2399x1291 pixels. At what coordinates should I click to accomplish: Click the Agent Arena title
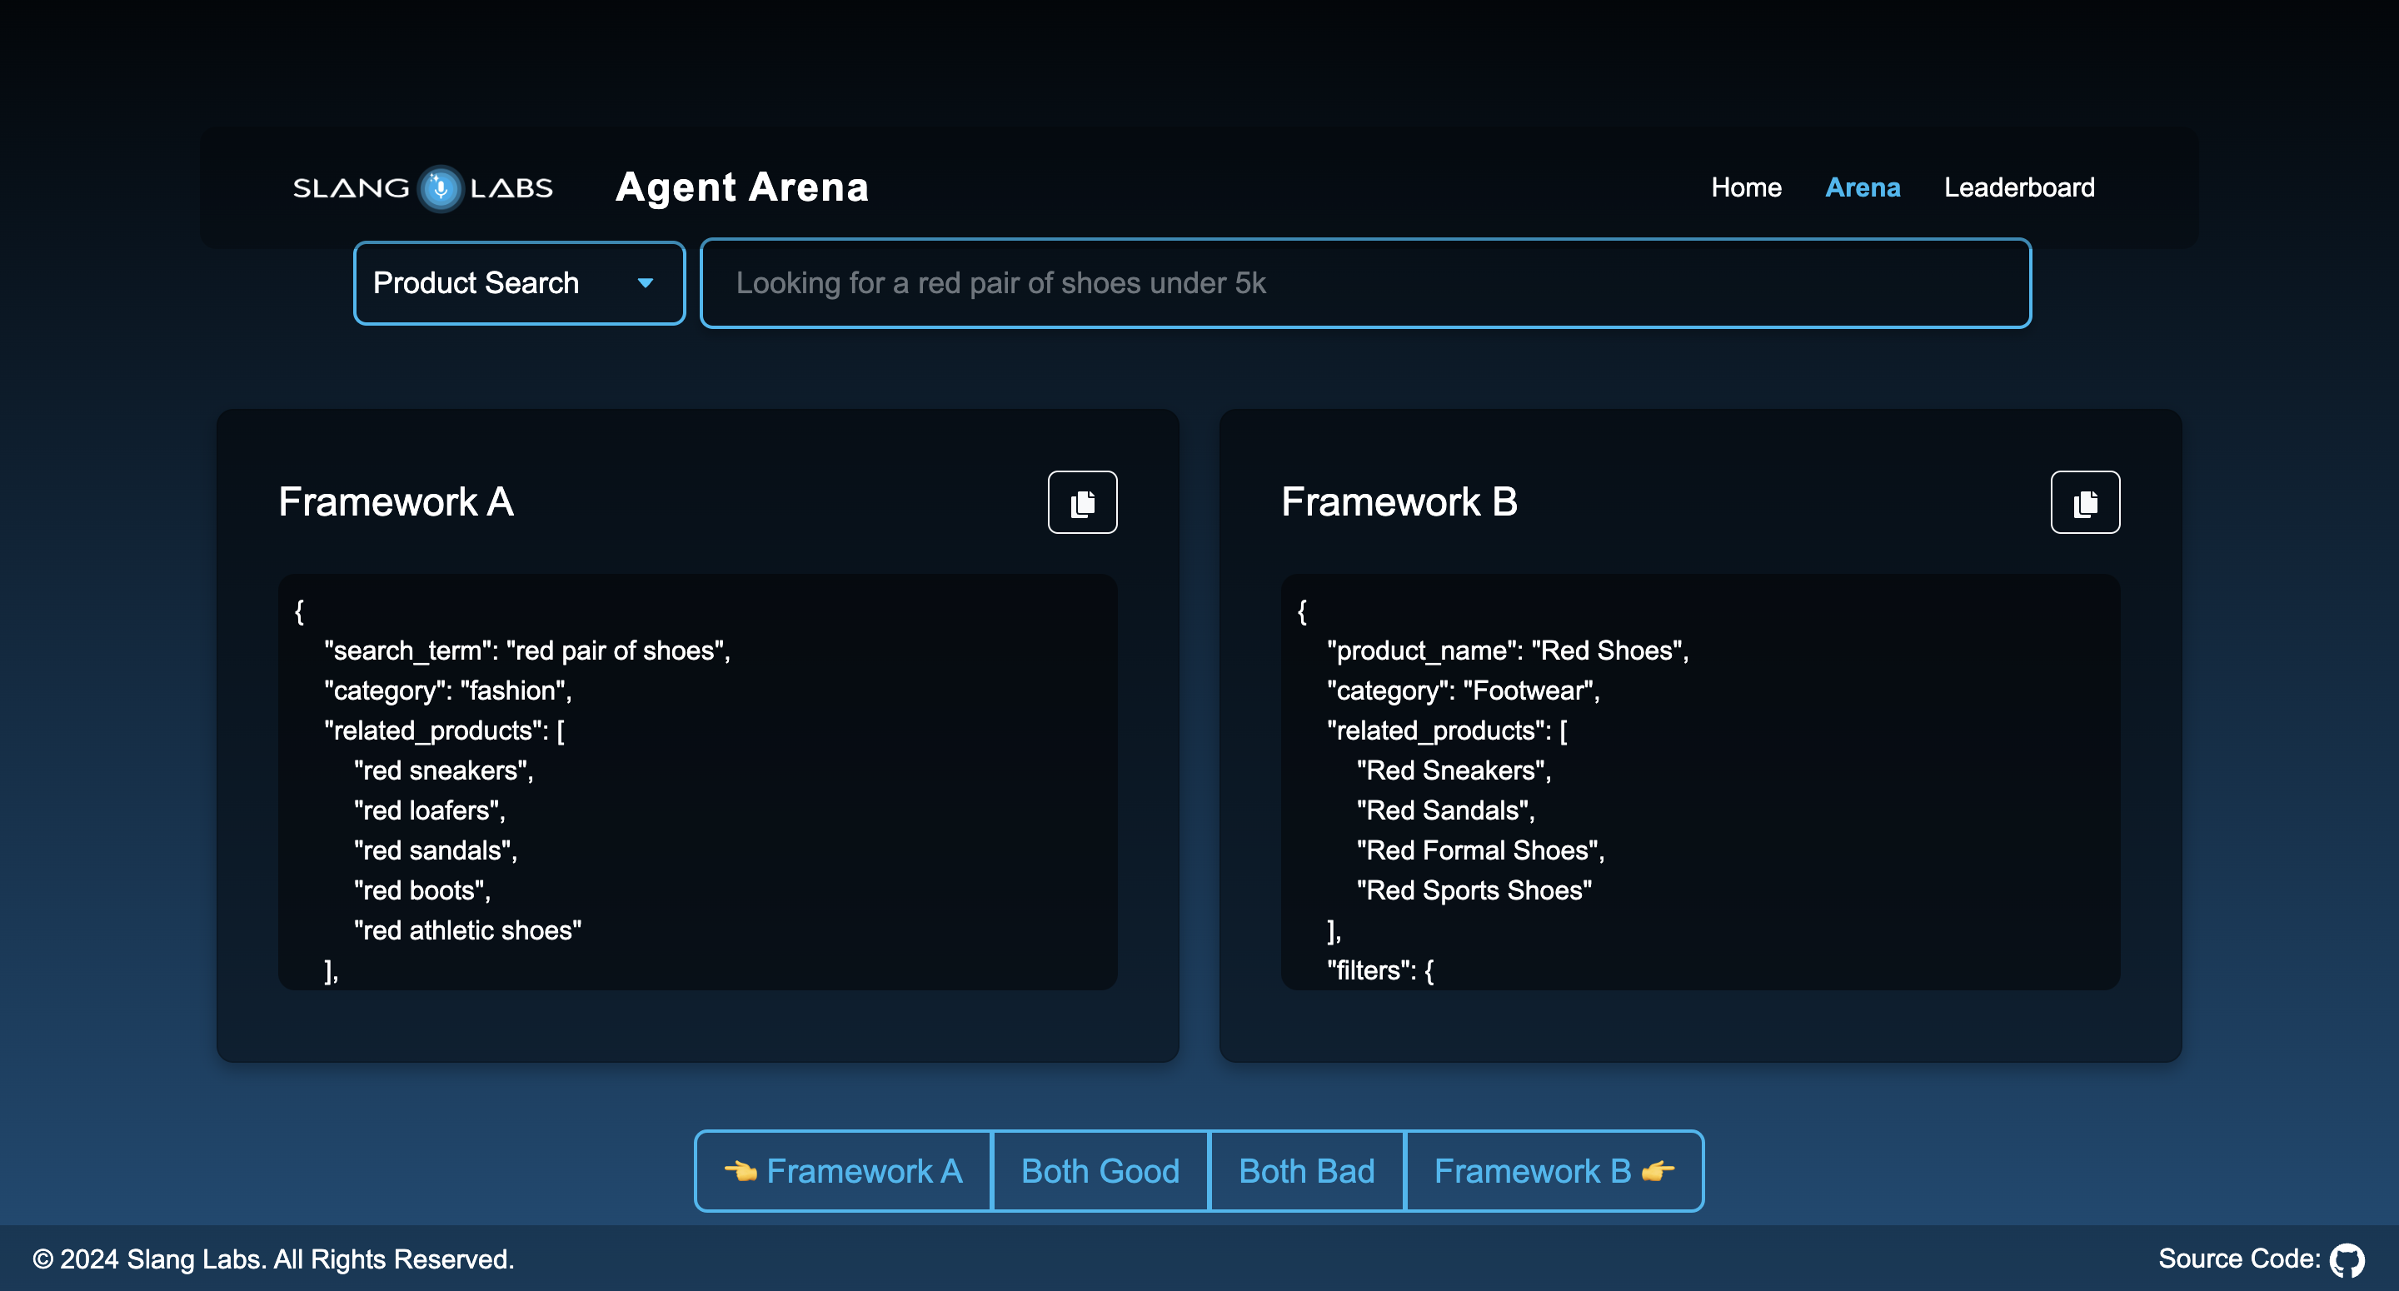[x=741, y=187]
